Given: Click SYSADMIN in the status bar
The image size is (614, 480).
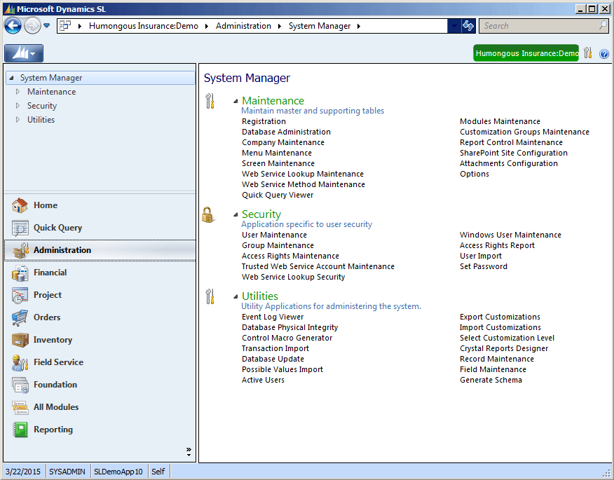Looking at the screenshot, I should 67,472.
